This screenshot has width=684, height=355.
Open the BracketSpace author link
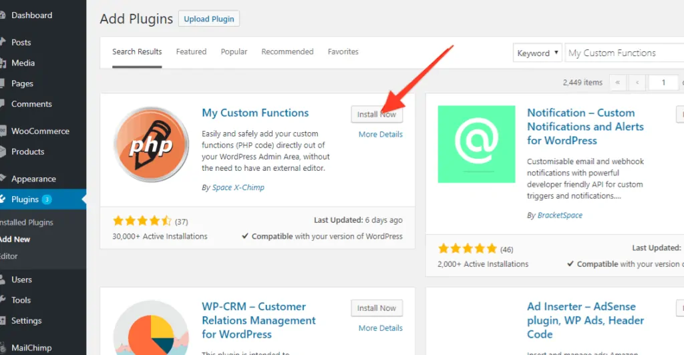click(x=560, y=215)
